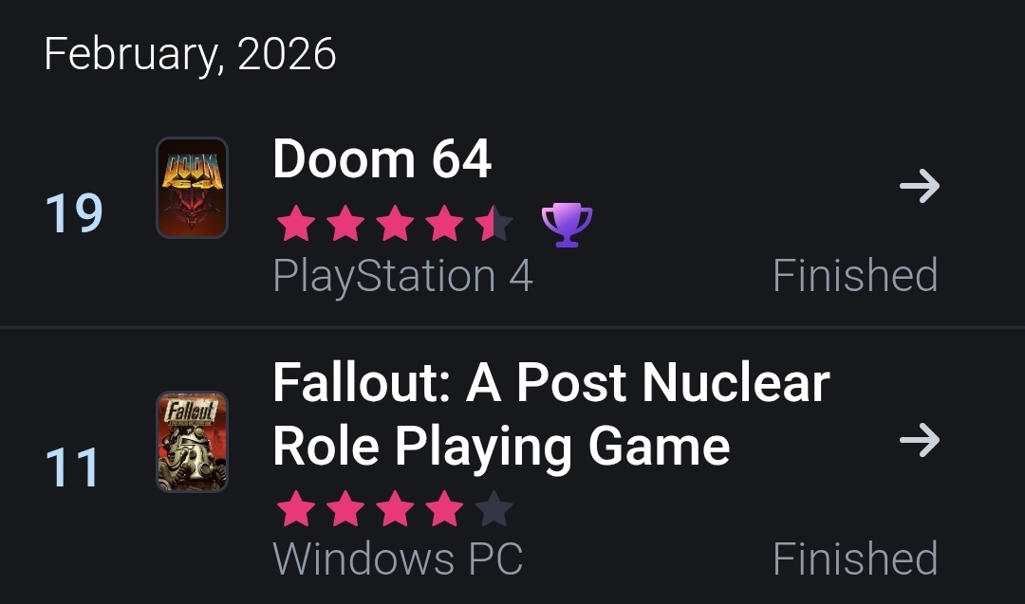Viewport: 1025px width, 604px height.
Task: Click the empty fifth star on Fallout
Action: point(494,510)
